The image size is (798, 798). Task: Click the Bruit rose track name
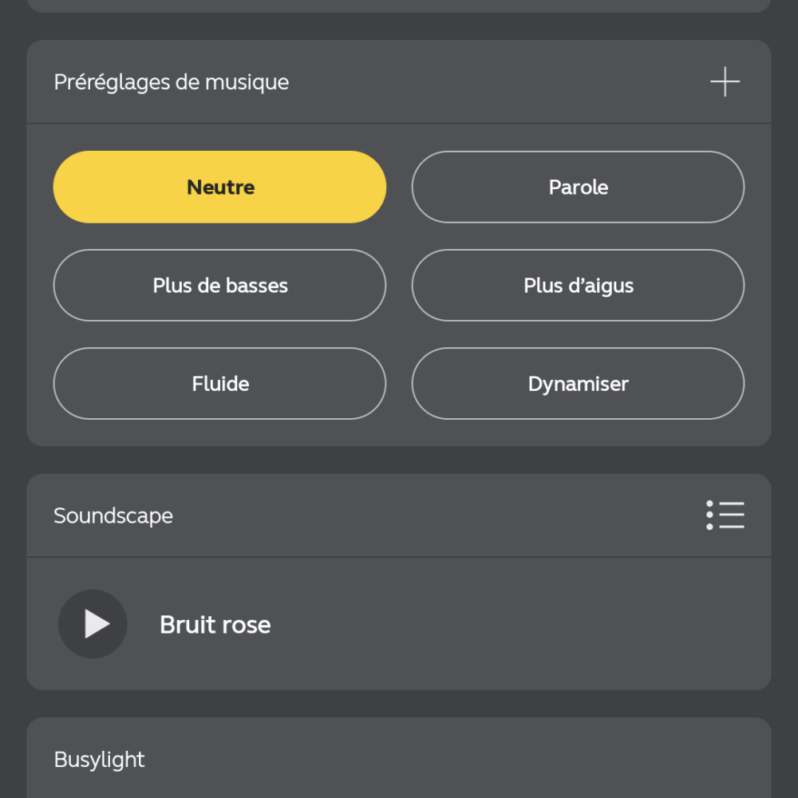215,625
